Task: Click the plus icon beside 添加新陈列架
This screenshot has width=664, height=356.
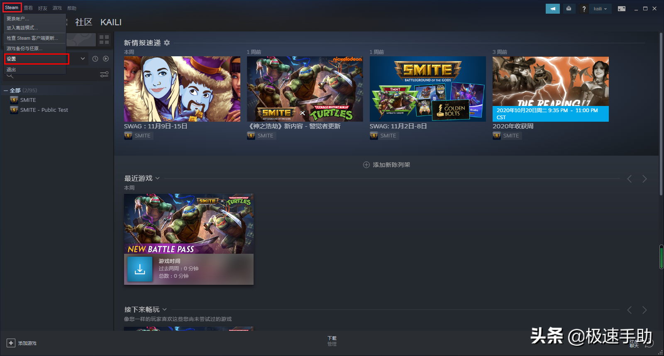Action: click(x=366, y=165)
